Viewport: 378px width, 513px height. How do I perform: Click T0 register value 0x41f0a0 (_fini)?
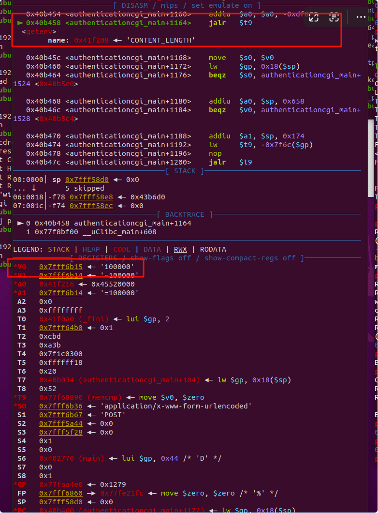pos(74,319)
